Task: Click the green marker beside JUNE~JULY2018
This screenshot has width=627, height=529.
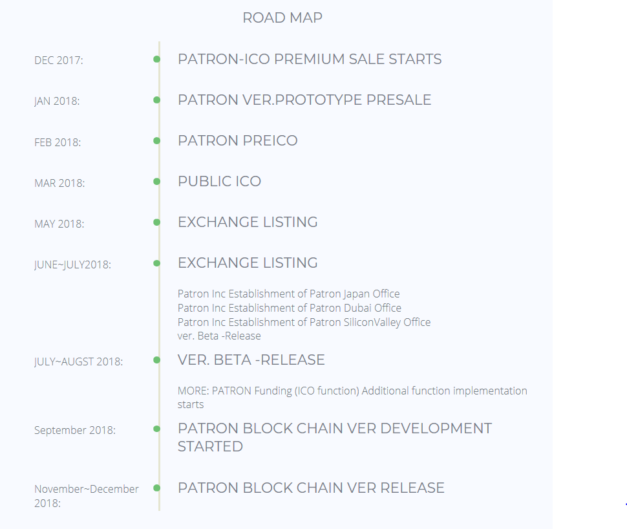Action: click(156, 263)
